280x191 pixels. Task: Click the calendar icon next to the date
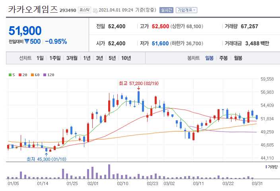click(95, 10)
